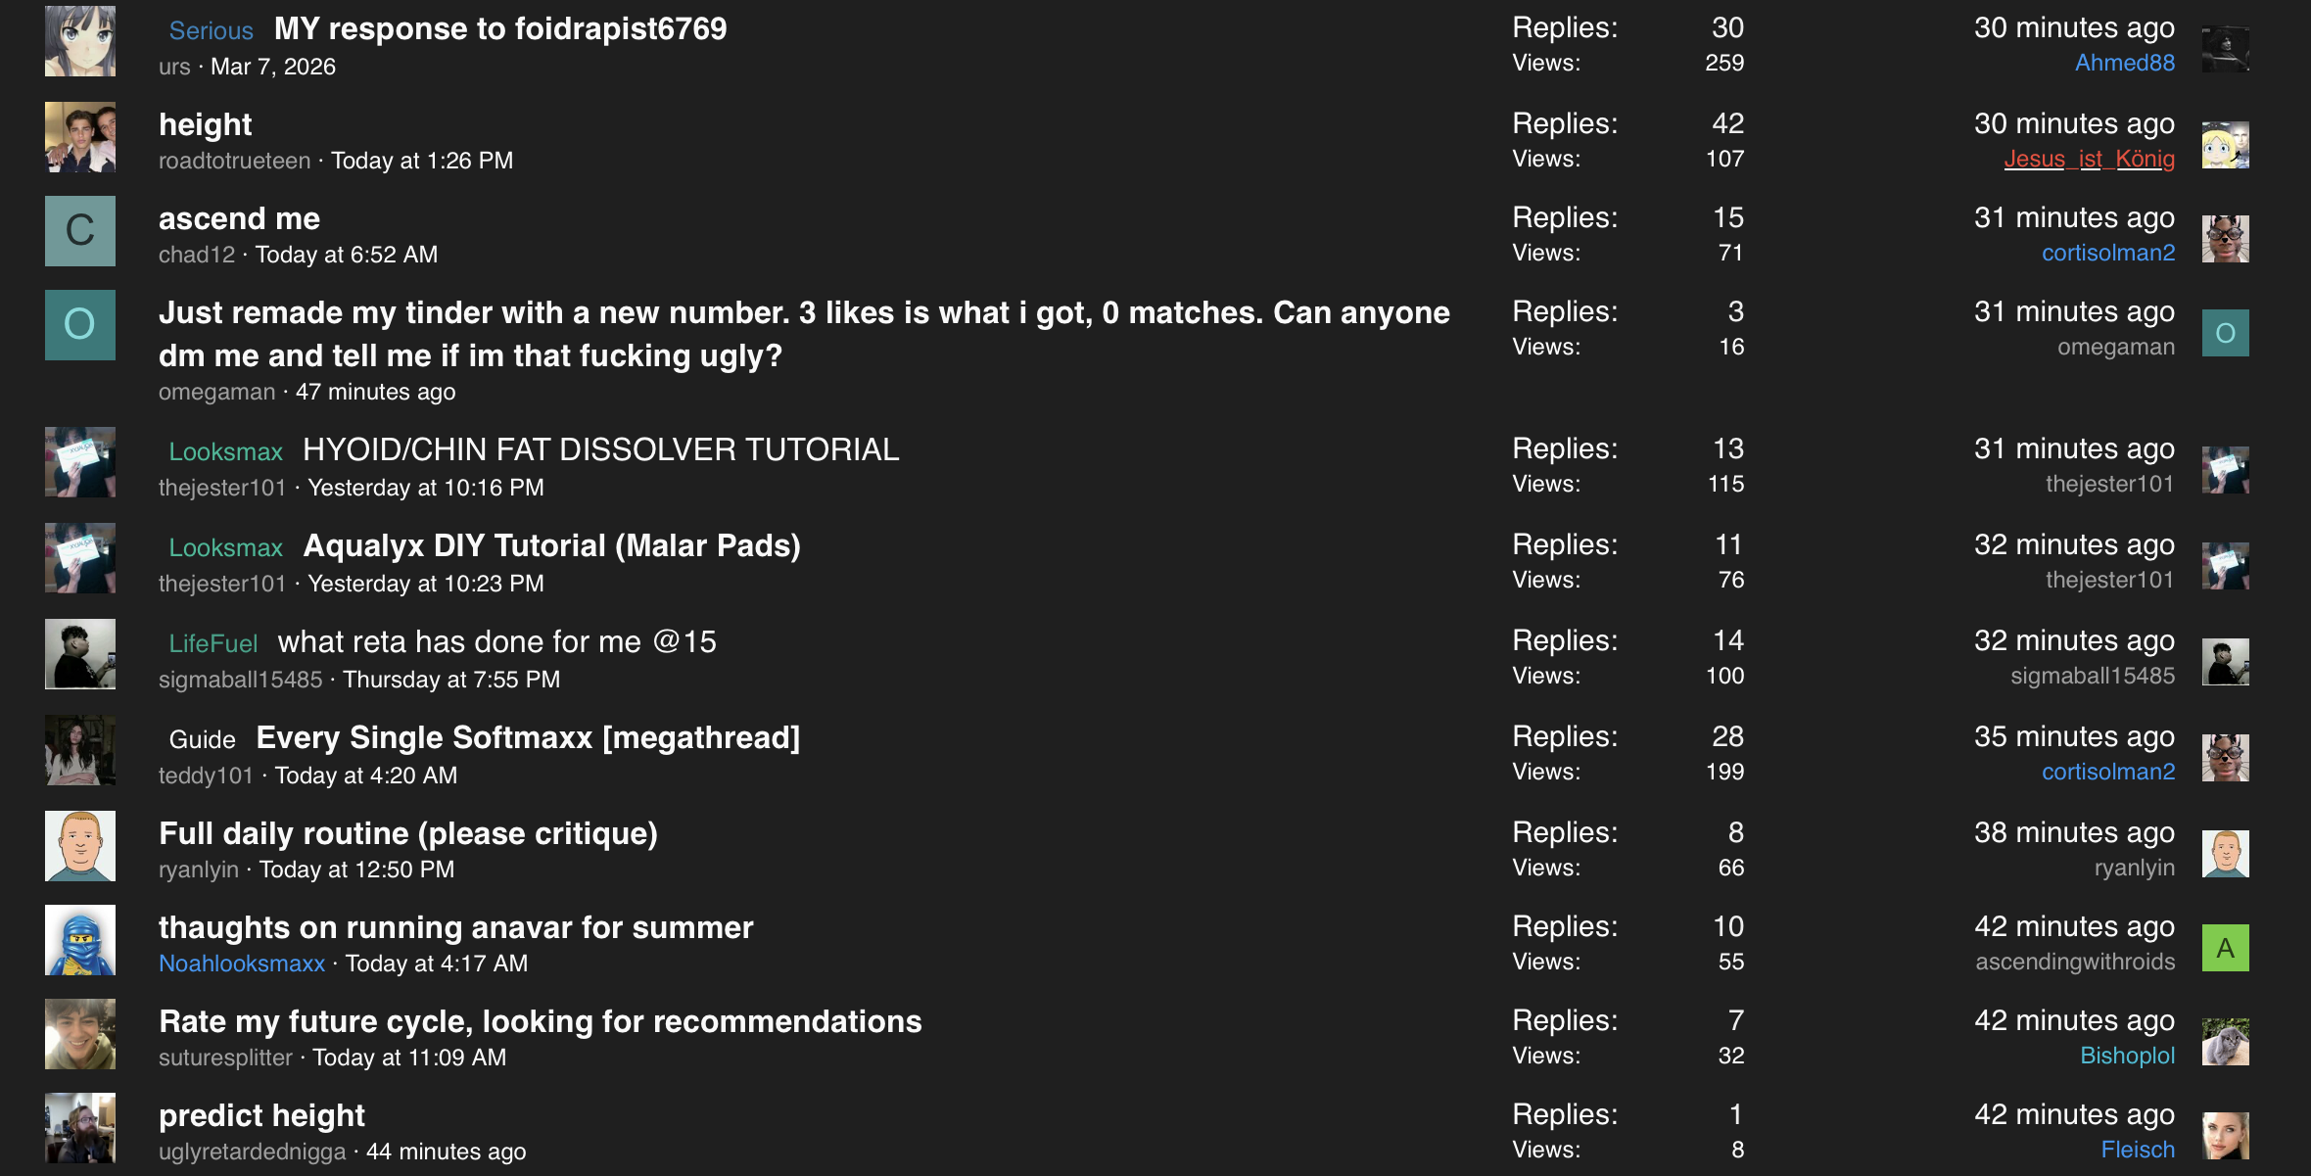Open the 'ascend me' thread
2311x1176 pixels.
pos(239,218)
